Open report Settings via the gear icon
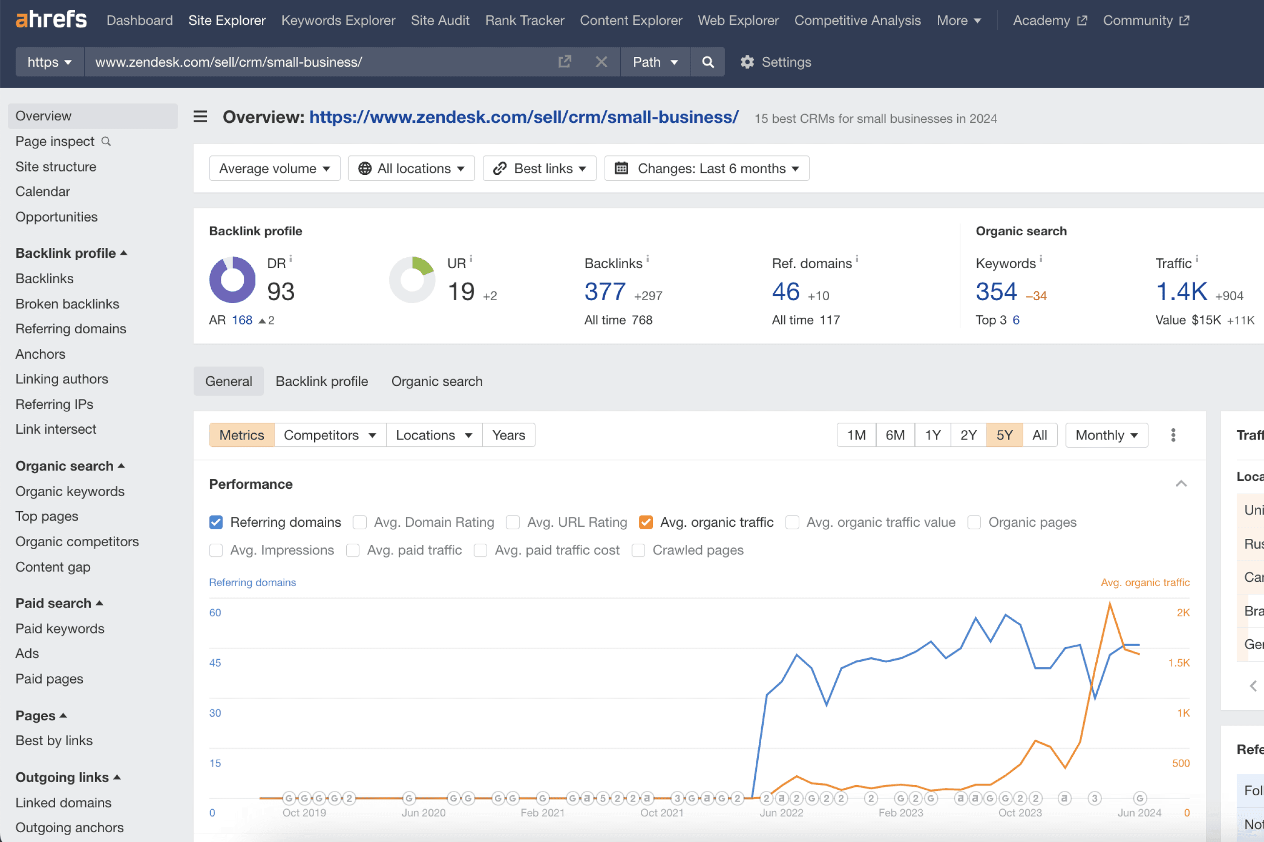The height and width of the screenshot is (842, 1264). pos(747,62)
